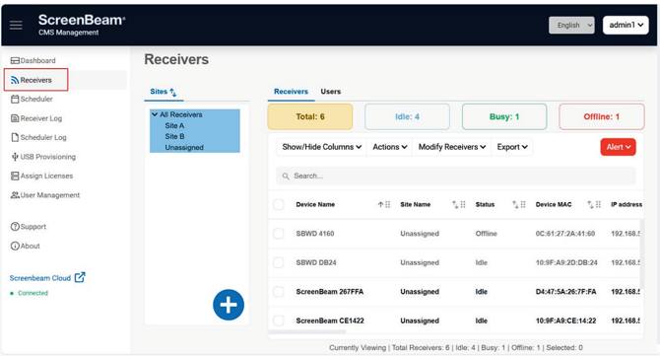The width and height of the screenshot is (660, 356).
Task: Click the search magnifier icon
Action: tap(286, 177)
